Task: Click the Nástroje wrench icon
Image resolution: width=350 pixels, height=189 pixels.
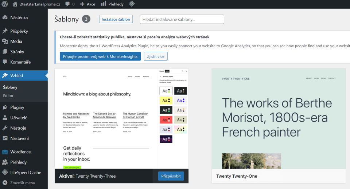Action: pyautogui.click(x=5, y=128)
